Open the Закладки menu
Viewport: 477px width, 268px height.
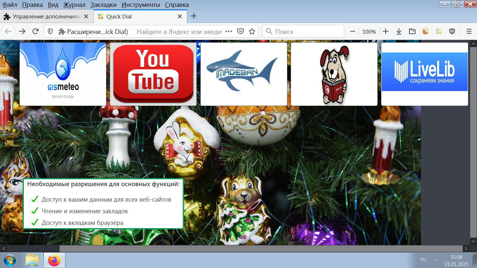point(103,5)
